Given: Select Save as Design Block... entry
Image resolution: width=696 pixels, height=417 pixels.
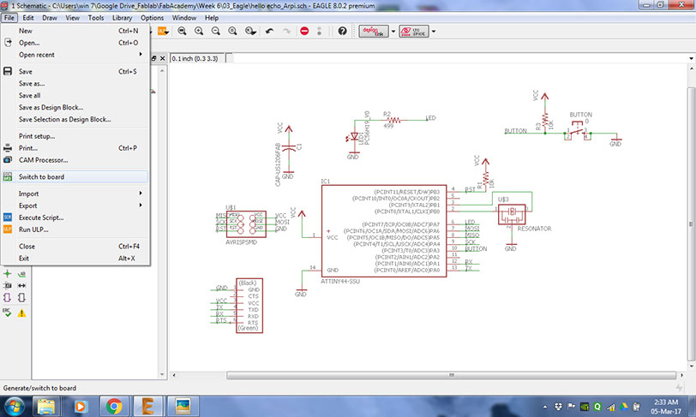Looking at the screenshot, I should [75, 107].
